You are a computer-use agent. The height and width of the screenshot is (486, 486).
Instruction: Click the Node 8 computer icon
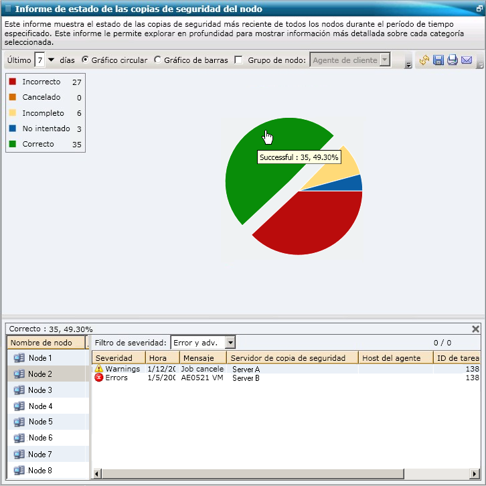pos(19,471)
